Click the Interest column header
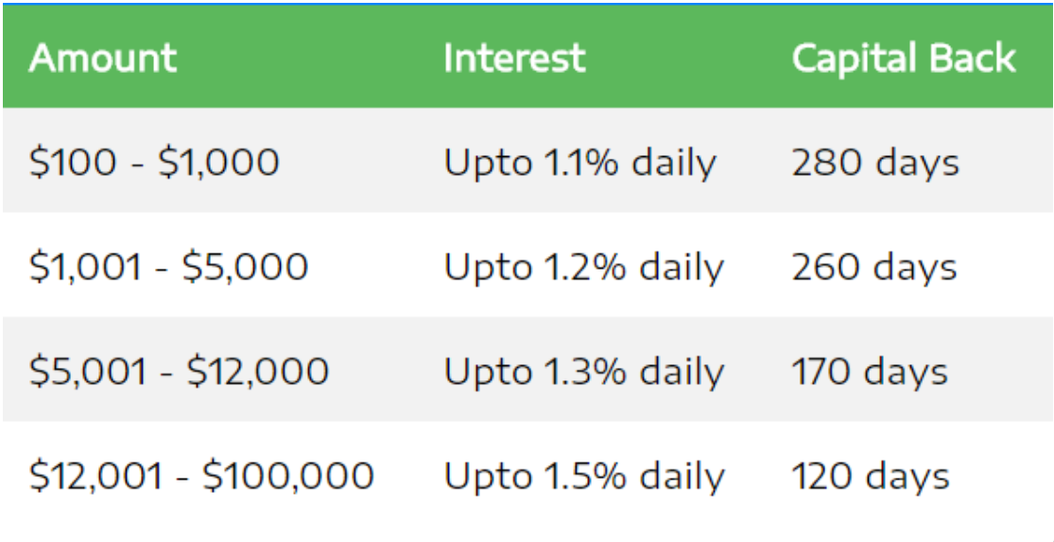Image resolution: width=1054 pixels, height=542 pixels. click(514, 59)
